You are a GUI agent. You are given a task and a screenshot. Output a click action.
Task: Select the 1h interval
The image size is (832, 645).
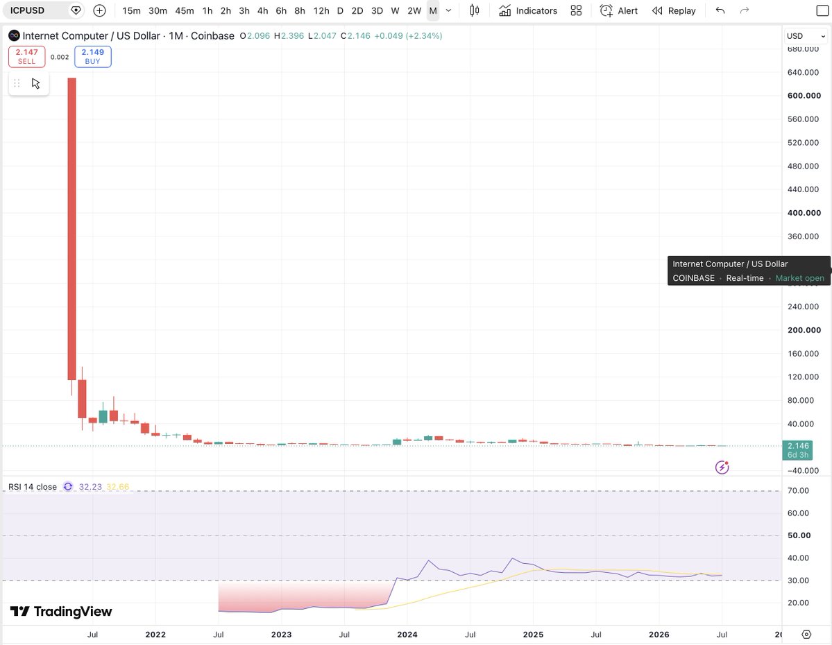click(207, 10)
